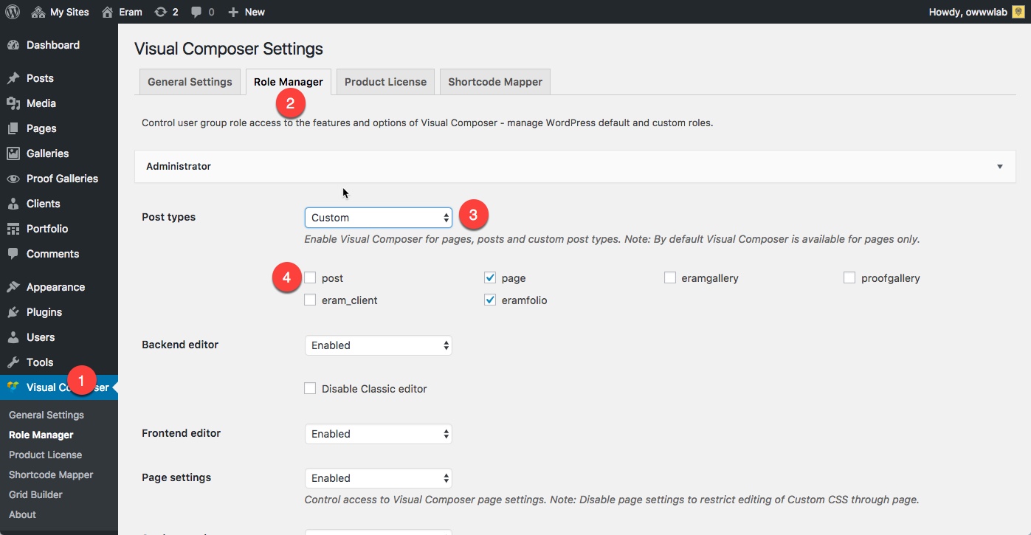Image resolution: width=1031 pixels, height=535 pixels.
Task: Open Grid Builder submenu link
Action: (35, 494)
